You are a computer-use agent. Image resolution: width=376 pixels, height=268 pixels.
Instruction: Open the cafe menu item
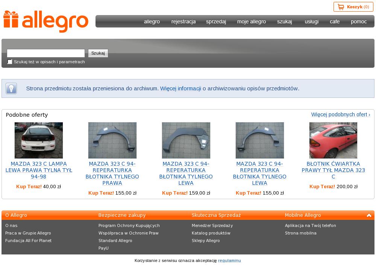tap(335, 21)
